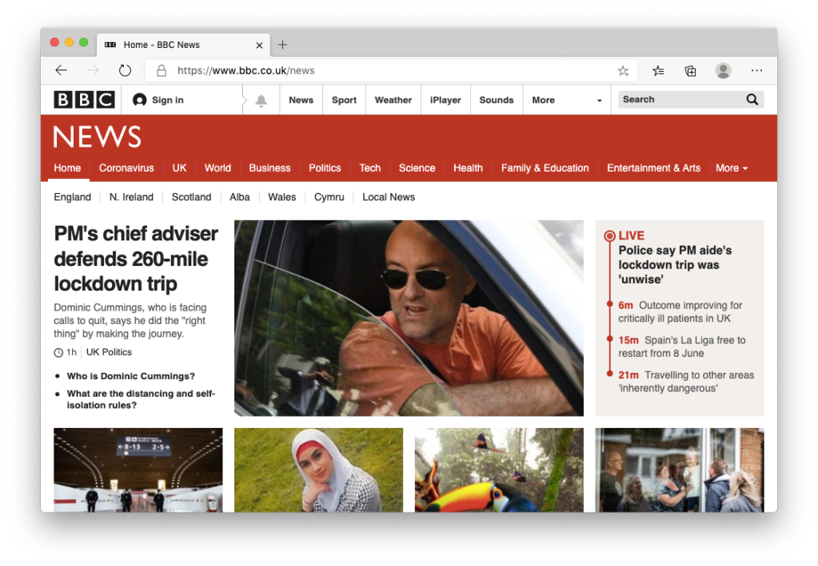Screen dimensions: 818x566
Task: Go back using browser back arrow
Action: coord(62,70)
